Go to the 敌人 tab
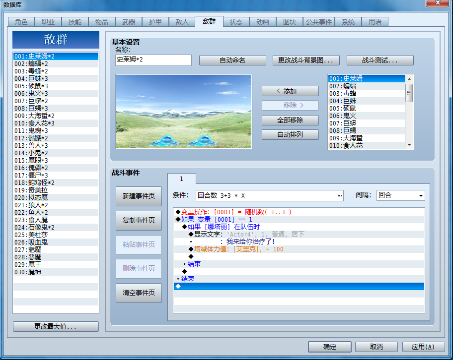The image size is (453, 360). click(x=182, y=22)
